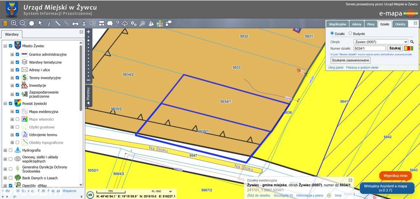Collapse the Miasto Żywiec layer group
This screenshot has width=420, height=199.
pos(5,46)
